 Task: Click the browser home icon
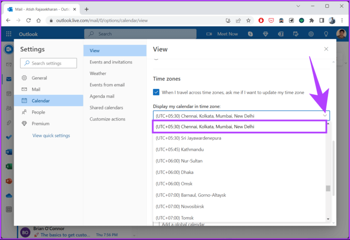[38, 21]
